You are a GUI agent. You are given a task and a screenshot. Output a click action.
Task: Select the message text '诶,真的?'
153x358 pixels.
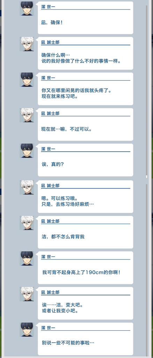(x=53, y=164)
